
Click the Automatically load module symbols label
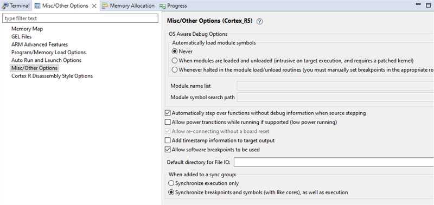click(x=214, y=43)
